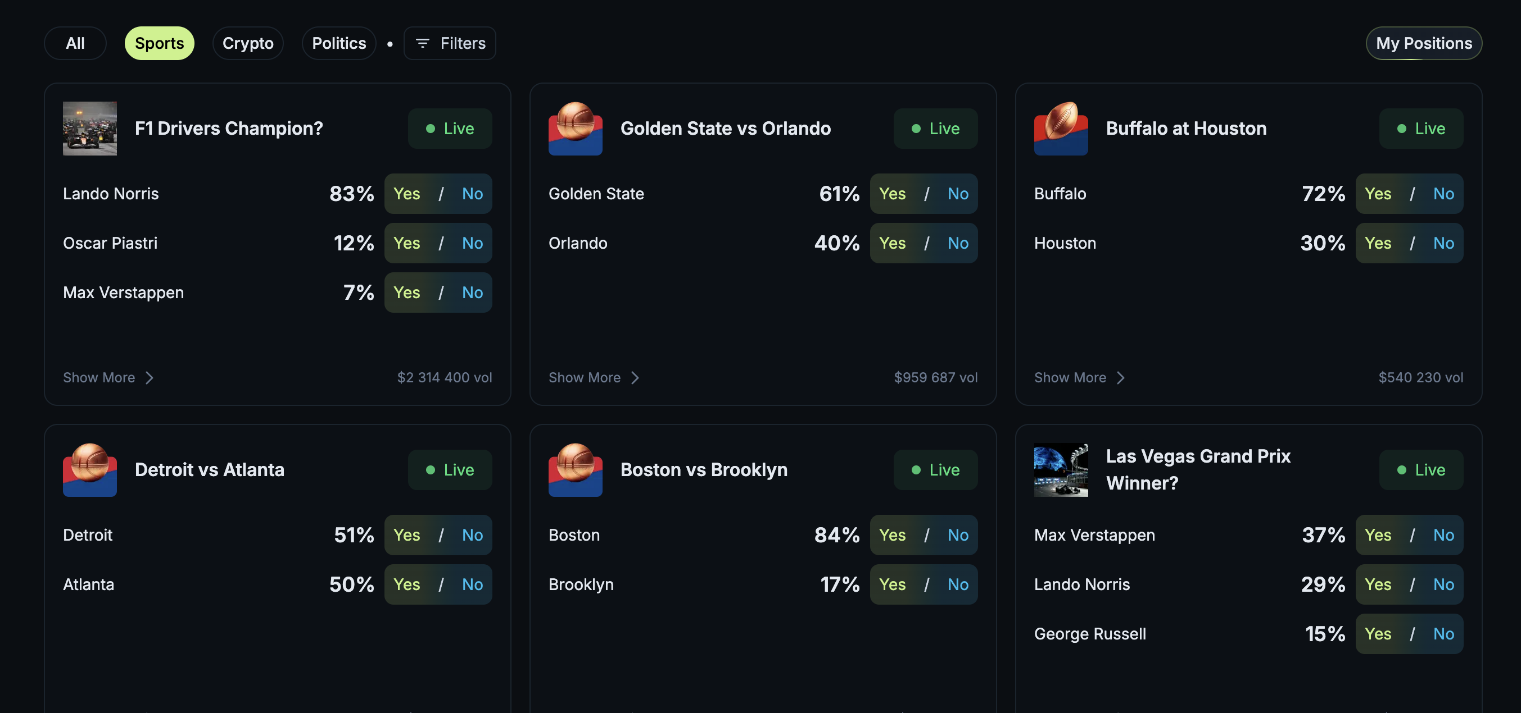Select No for Orlando
1521x713 pixels.
tap(957, 244)
